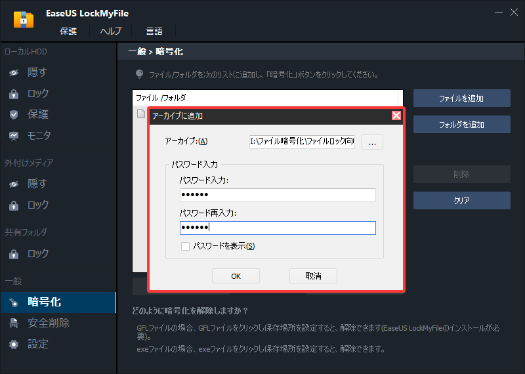
Task: Click the monitor icon next to モニタ
Action: 14,136
